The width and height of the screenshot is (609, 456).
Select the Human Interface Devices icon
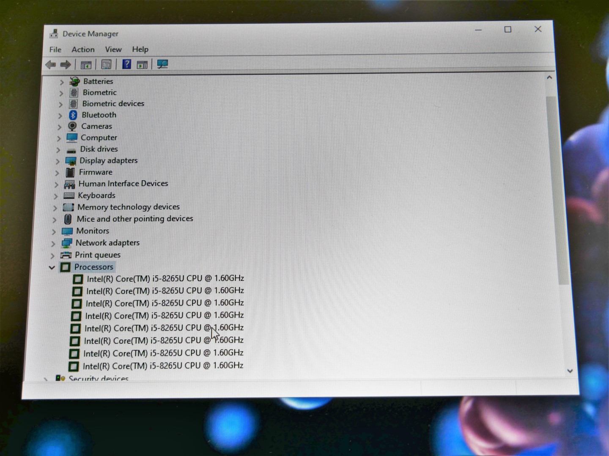tap(69, 184)
